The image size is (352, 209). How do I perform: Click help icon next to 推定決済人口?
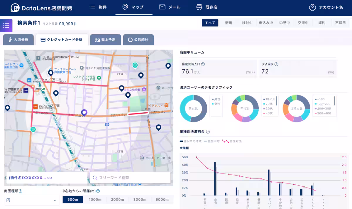coord(203,64)
